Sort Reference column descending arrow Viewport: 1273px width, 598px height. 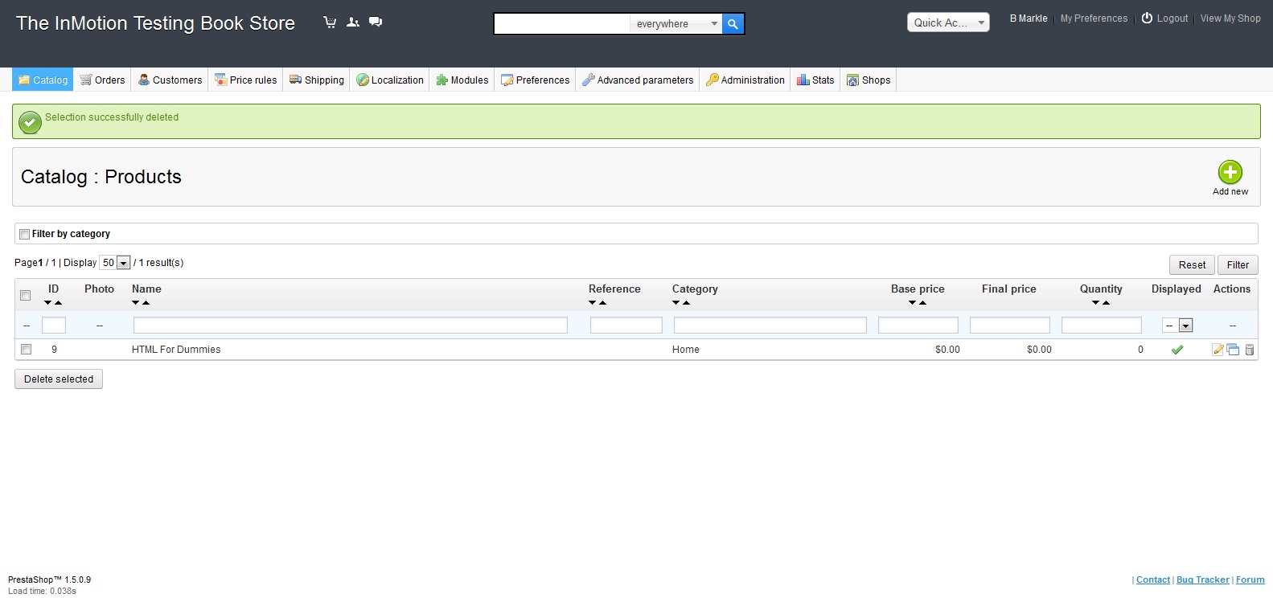593,303
